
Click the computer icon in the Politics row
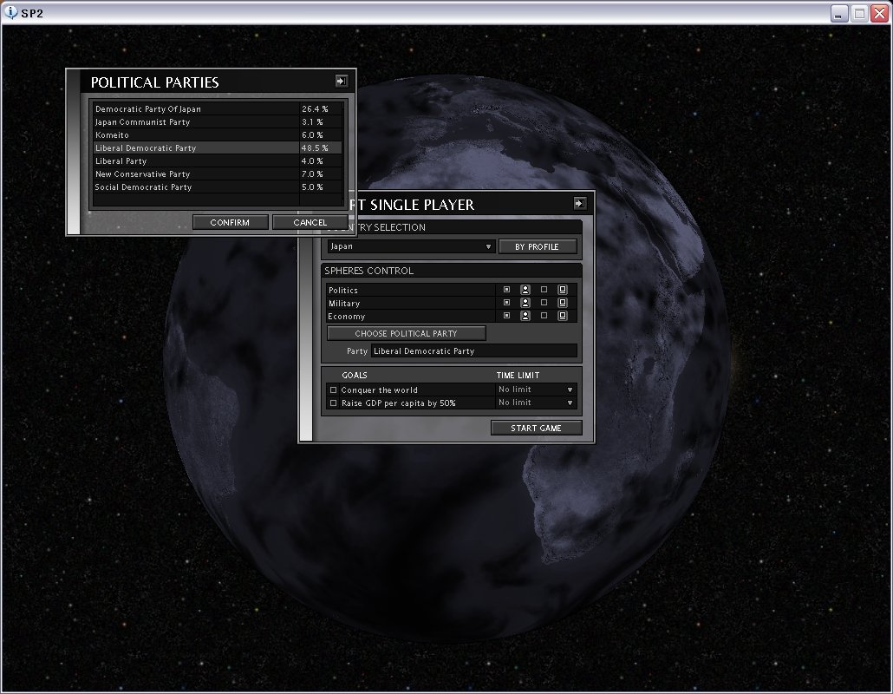[x=562, y=290]
